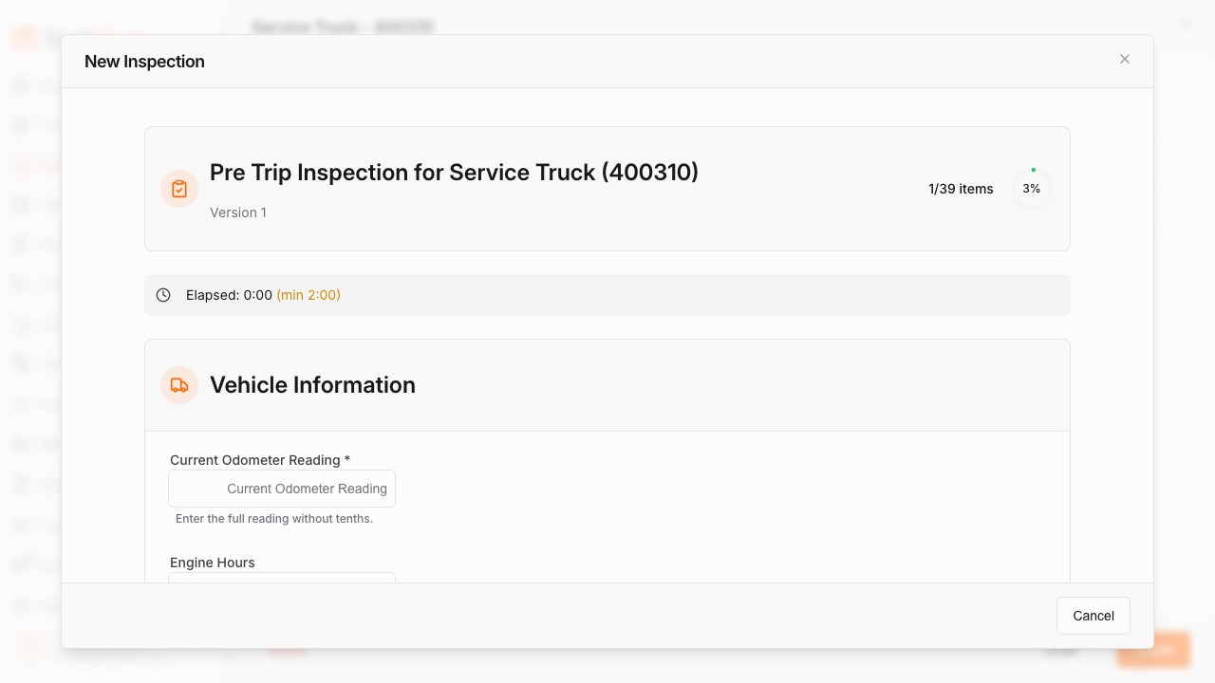
Task: Click the Pre Trip Inspection heading
Action: [x=454, y=173]
